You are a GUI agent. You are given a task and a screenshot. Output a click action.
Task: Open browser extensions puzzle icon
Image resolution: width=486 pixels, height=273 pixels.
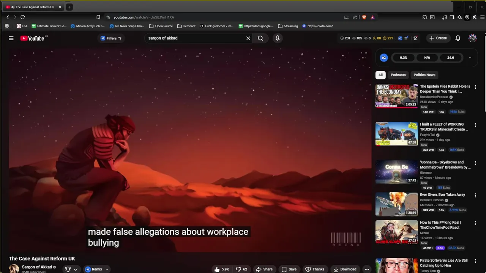click(424, 17)
